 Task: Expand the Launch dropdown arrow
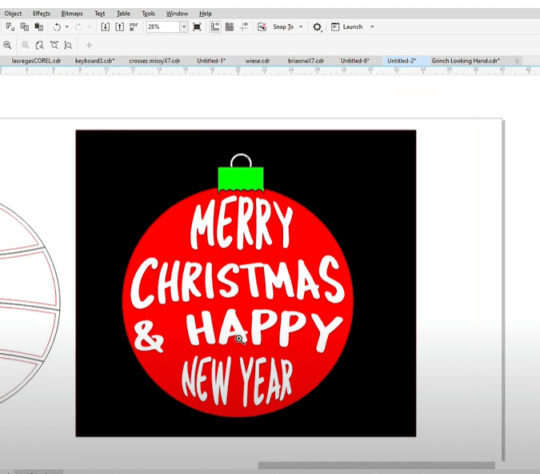372,26
